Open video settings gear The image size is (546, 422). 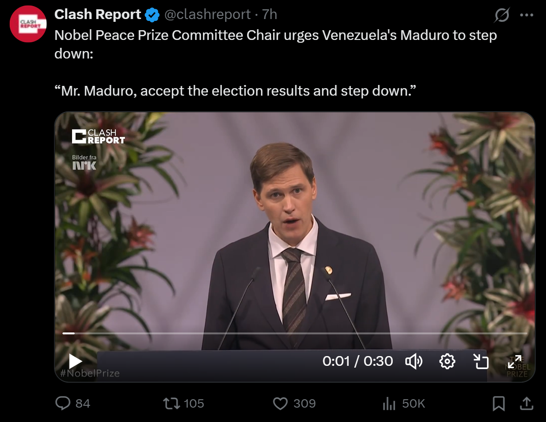tap(447, 361)
